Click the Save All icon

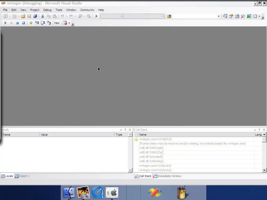click(35, 16)
